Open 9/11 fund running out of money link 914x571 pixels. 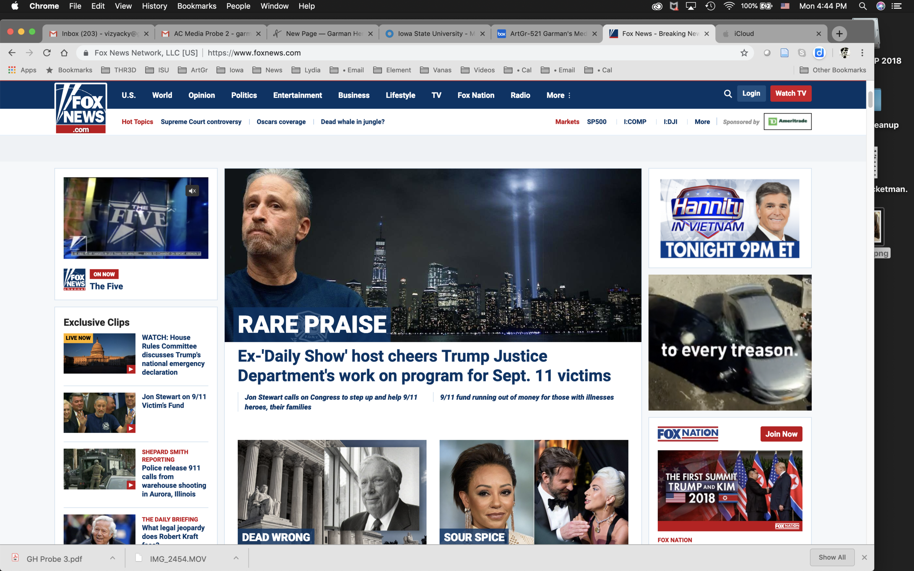[x=527, y=397]
